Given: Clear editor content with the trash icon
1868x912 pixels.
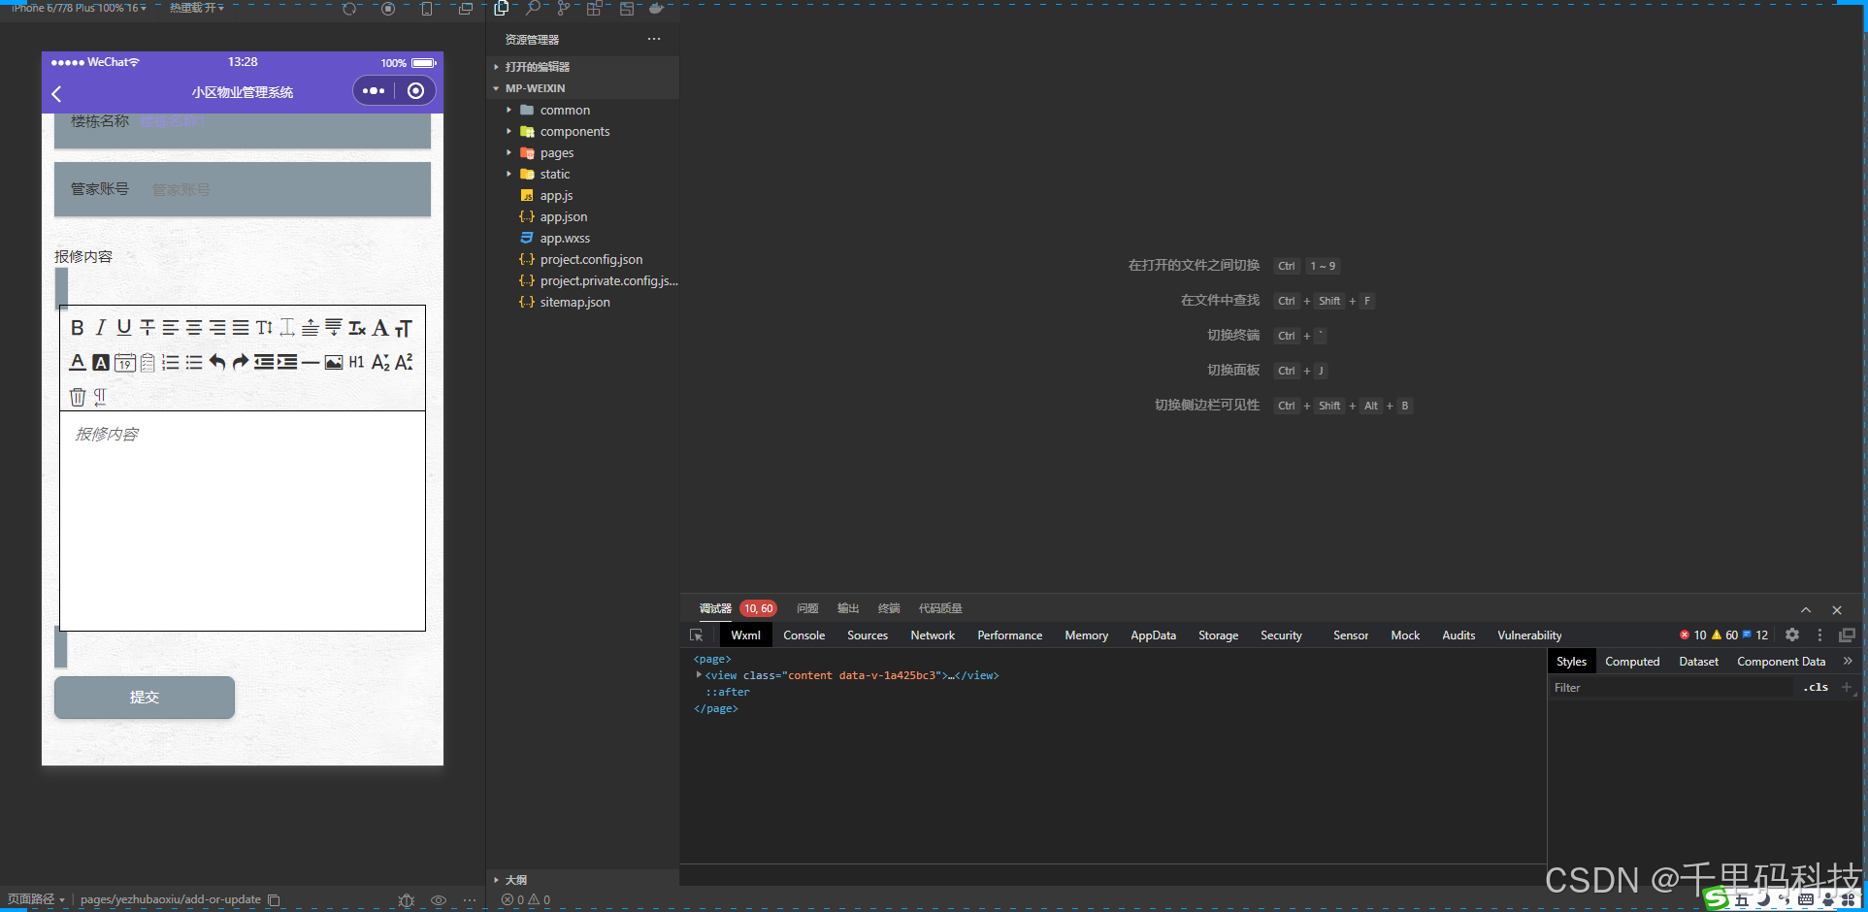Looking at the screenshot, I should click(78, 396).
